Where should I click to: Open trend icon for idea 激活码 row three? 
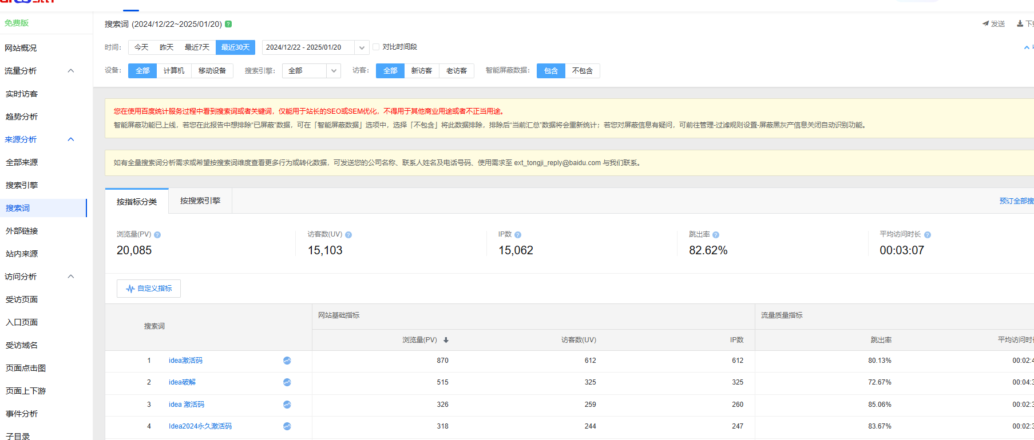pyautogui.click(x=287, y=405)
